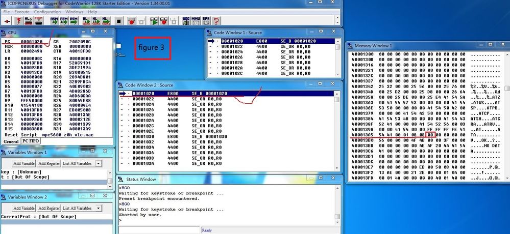The width and height of the screenshot is (510, 234).
Task: Click the HL go arrow icon
Action: (106, 21)
